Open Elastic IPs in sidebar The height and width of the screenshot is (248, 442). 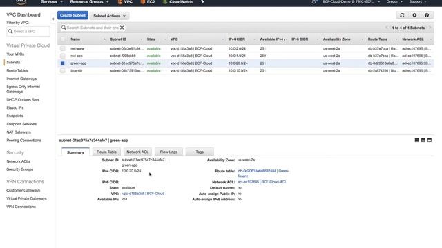click(x=15, y=107)
